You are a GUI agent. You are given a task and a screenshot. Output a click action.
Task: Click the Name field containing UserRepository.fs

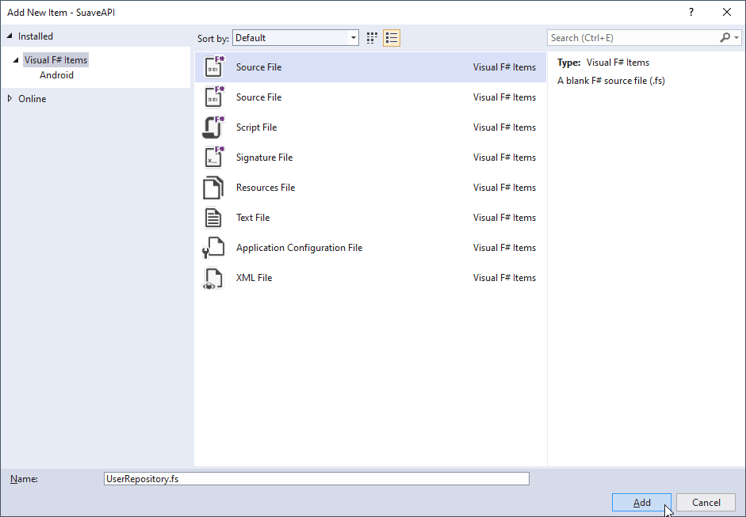click(x=316, y=478)
